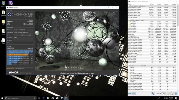Screen dimensions: 179x100
Task: Click the HWiNFO left-right navigation arrows icon
Action: pyautogui.click(x=130, y=94)
